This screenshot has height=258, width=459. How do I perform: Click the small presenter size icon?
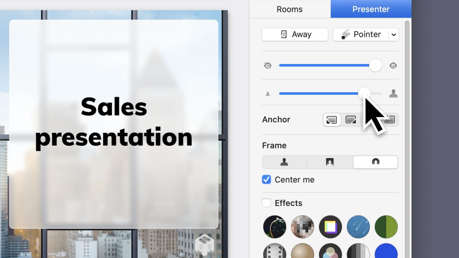(268, 94)
